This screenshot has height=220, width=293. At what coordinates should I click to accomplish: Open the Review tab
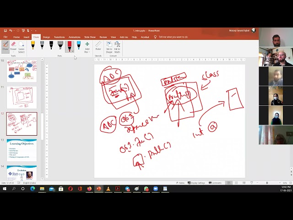(x=103, y=37)
